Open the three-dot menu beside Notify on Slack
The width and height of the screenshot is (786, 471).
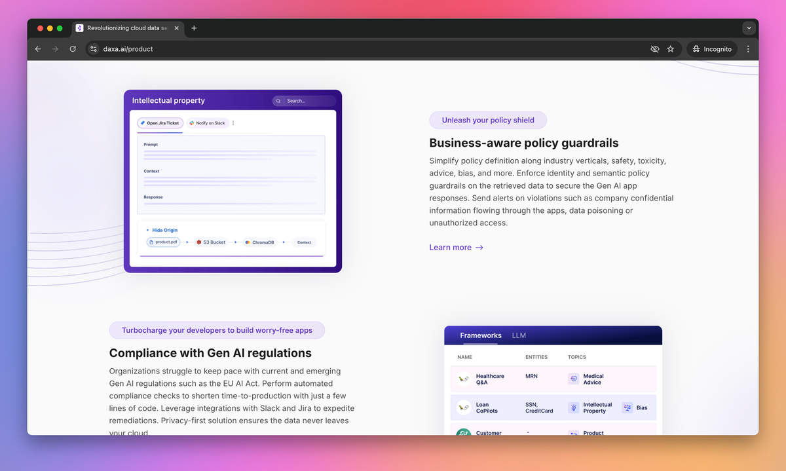[233, 123]
